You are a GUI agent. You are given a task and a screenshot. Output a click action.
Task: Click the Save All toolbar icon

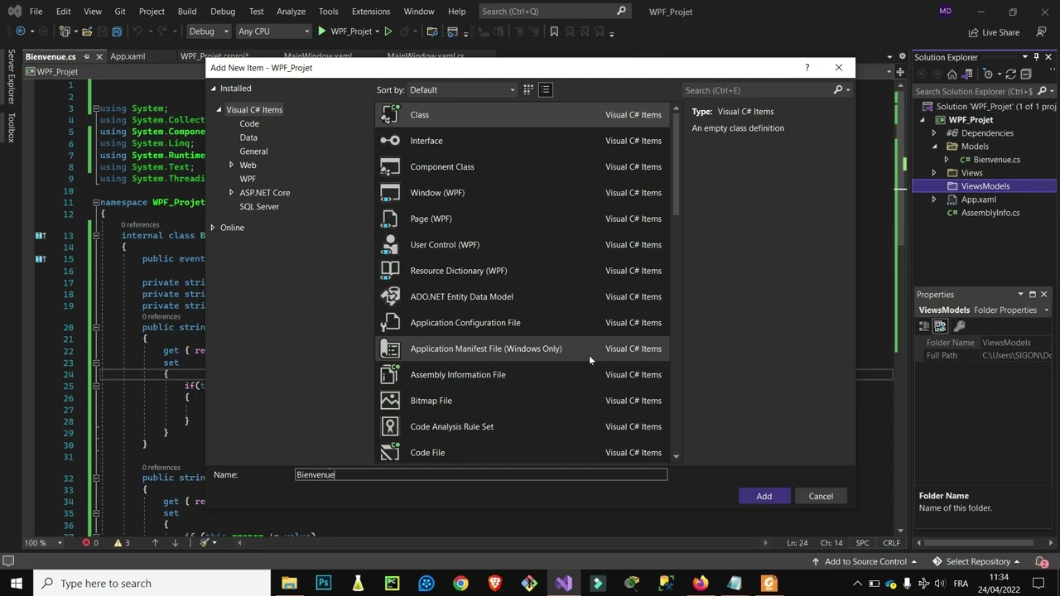click(117, 31)
